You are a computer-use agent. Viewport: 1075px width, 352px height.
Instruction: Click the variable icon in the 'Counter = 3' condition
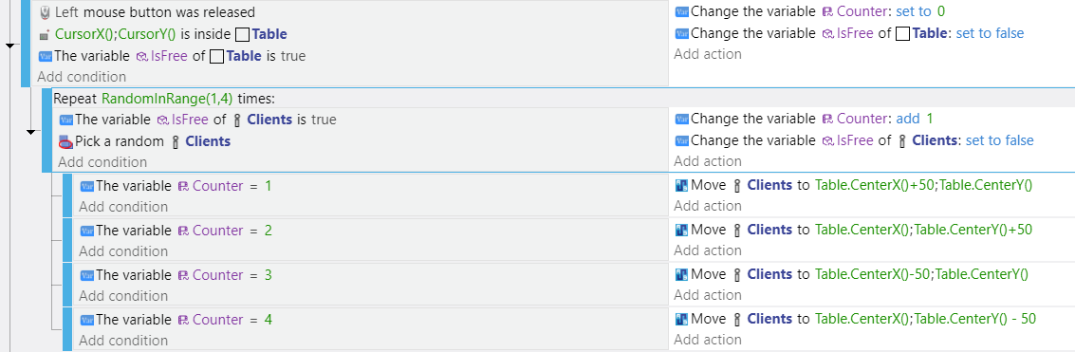[87, 275]
